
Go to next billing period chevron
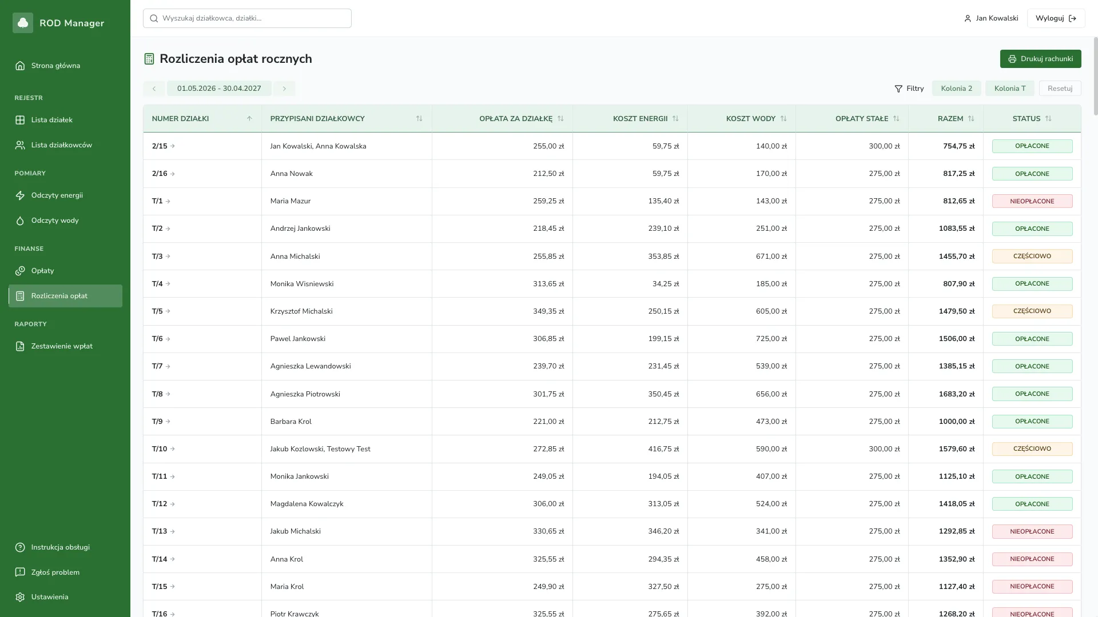pos(284,89)
